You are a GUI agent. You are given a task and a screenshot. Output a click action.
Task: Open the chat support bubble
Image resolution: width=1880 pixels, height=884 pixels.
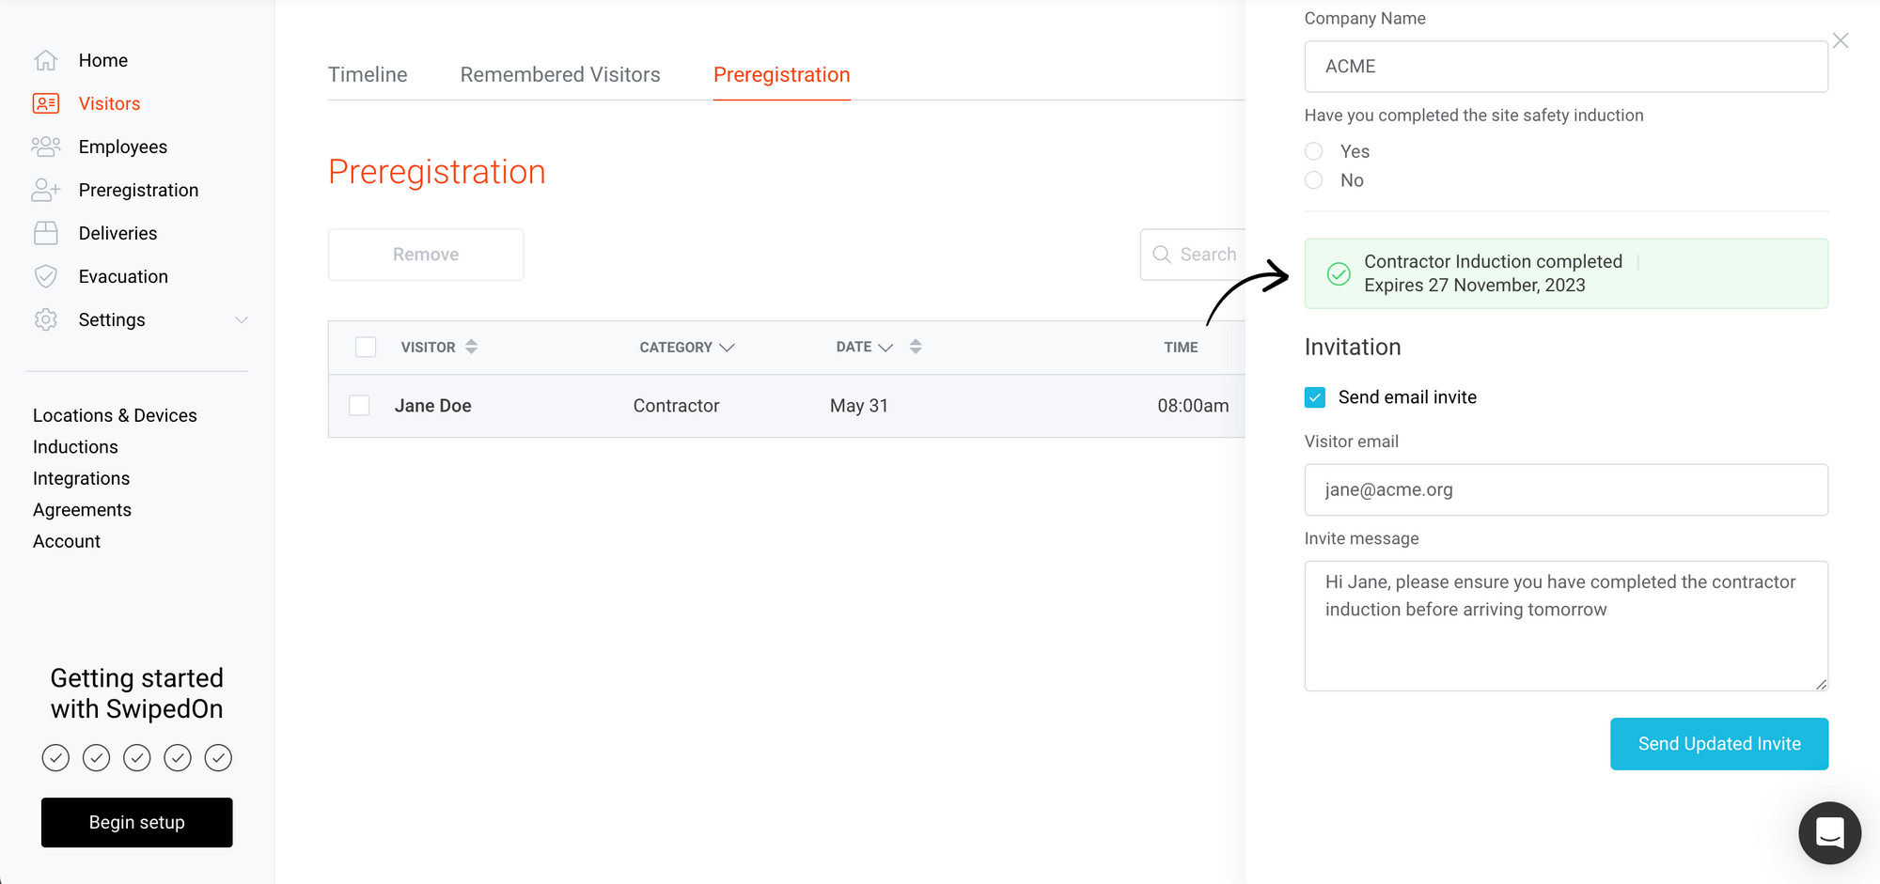(x=1828, y=832)
